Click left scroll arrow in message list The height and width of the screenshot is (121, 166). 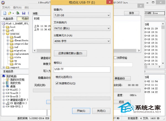coord(35,51)
